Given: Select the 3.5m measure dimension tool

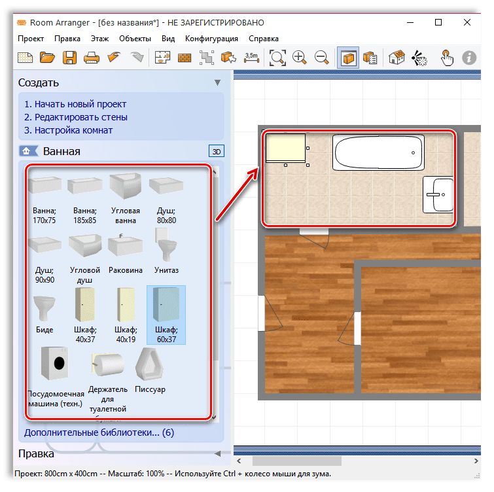Looking at the screenshot, I should pyautogui.click(x=251, y=58).
